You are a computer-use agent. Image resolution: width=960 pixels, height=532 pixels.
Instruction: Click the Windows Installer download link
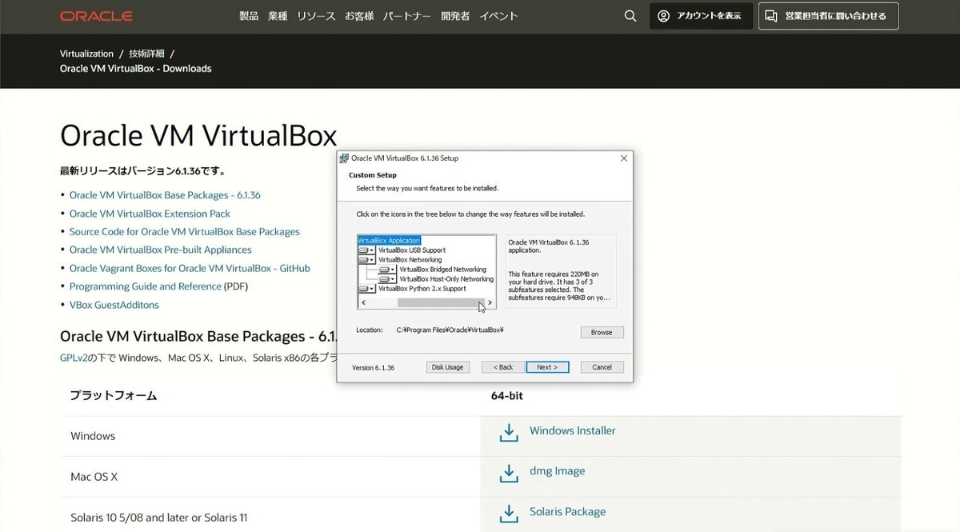pyautogui.click(x=573, y=430)
